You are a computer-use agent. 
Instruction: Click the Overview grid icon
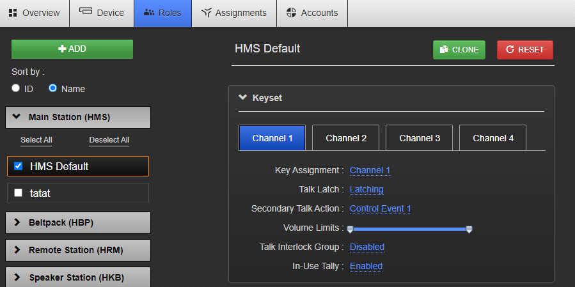13,13
